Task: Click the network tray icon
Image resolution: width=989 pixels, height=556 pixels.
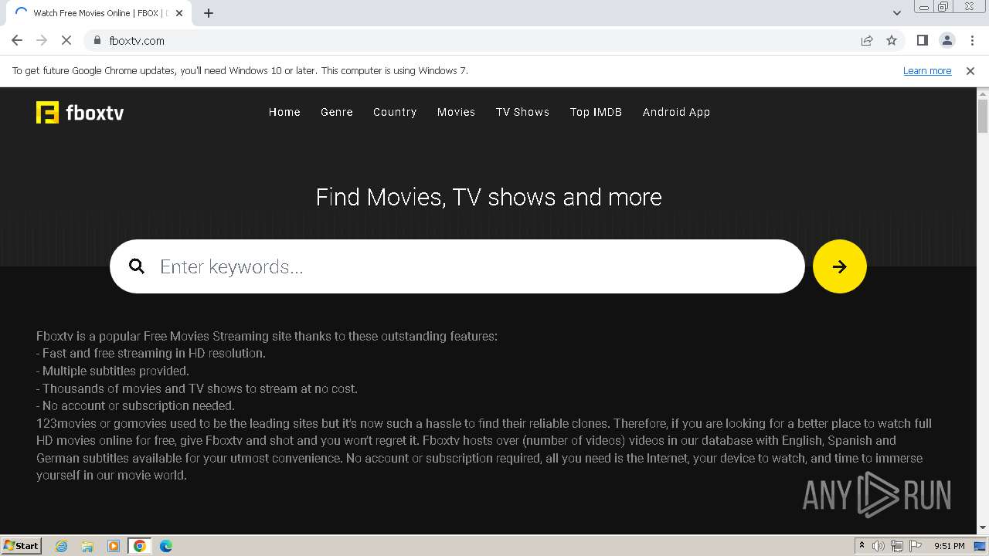Action: tap(897, 546)
